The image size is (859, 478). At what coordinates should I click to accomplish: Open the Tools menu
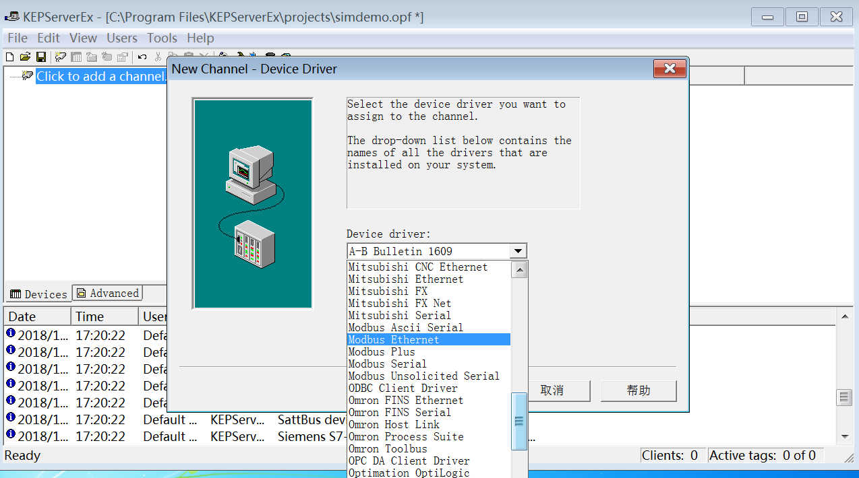(162, 38)
